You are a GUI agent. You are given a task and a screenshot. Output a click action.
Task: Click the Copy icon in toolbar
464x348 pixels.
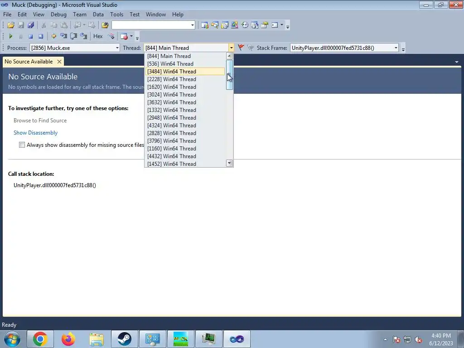point(53,25)
